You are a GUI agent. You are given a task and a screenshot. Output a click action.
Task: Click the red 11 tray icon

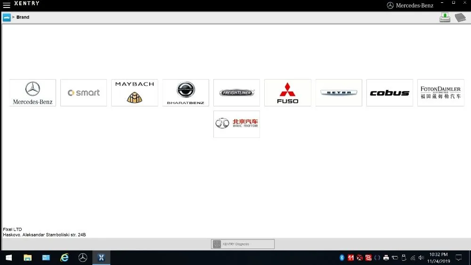[x=350, y=257]
